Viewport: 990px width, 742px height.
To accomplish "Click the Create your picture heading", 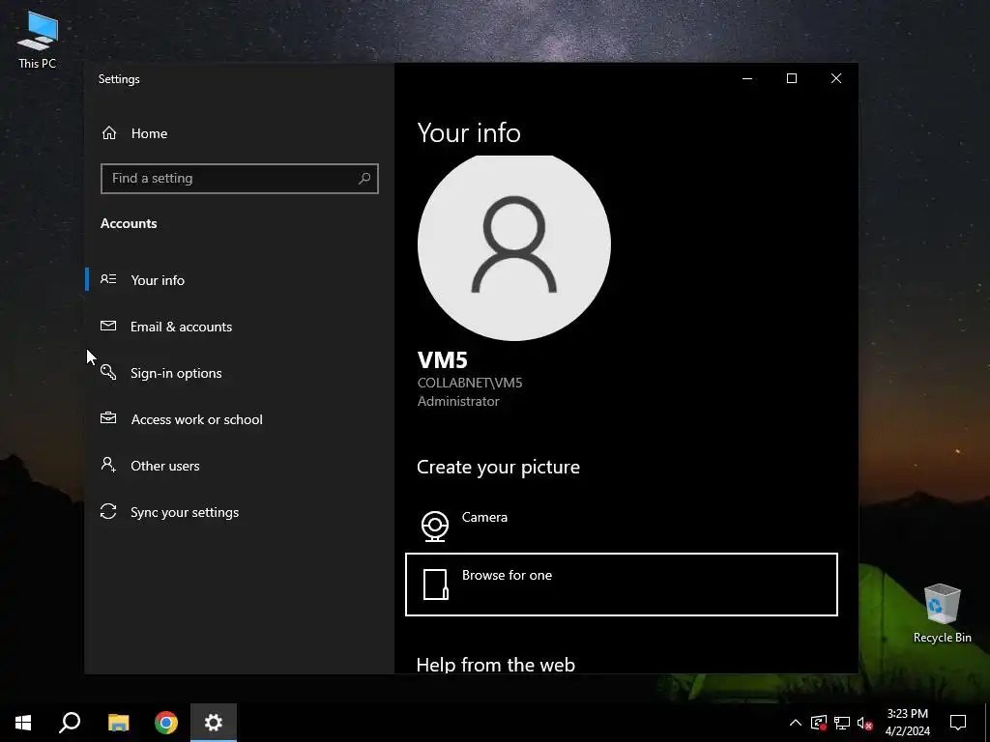I will [x=498, y=467].
